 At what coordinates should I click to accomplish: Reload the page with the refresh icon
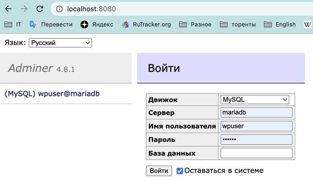pyautogui.click(x=40, y=9)
